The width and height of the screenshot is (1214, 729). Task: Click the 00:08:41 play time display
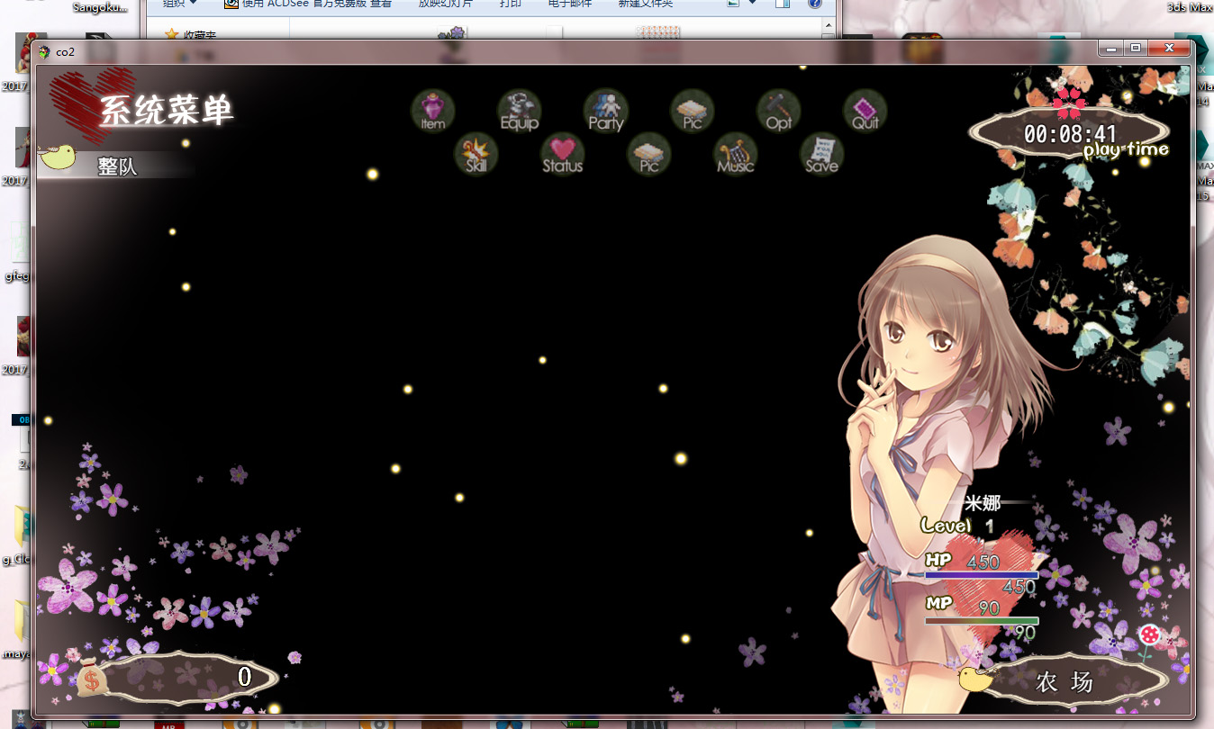(1070, 135)
